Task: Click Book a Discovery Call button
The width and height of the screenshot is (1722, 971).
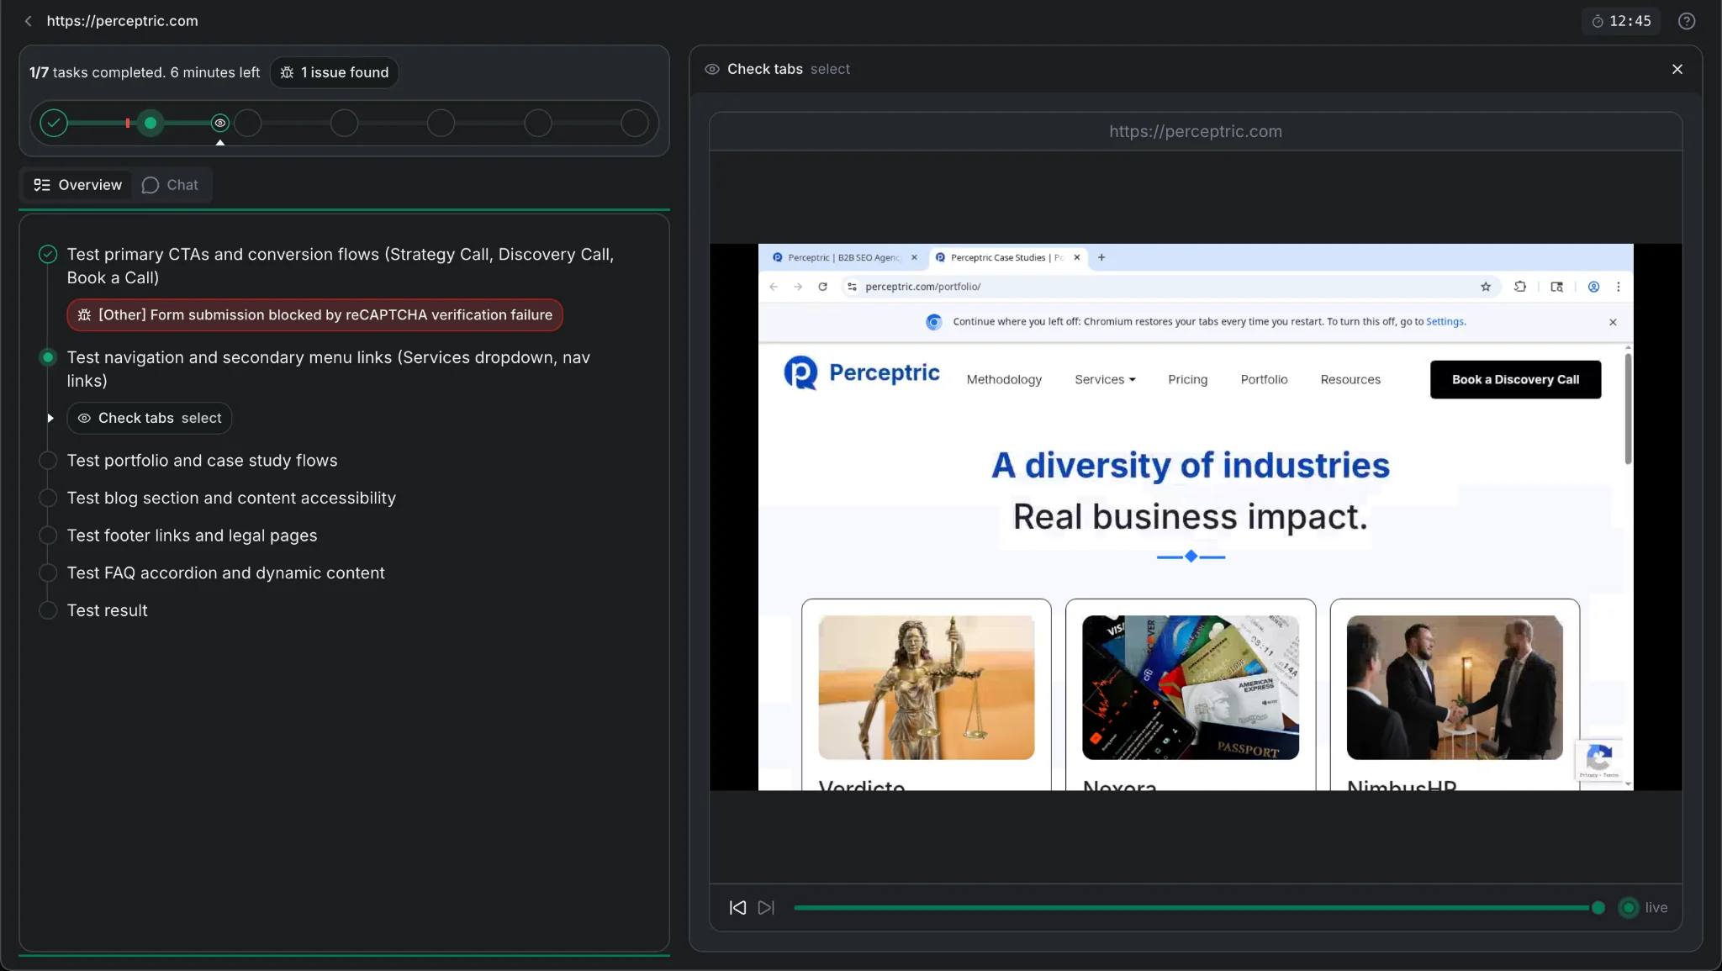Action: point(1514,380)
